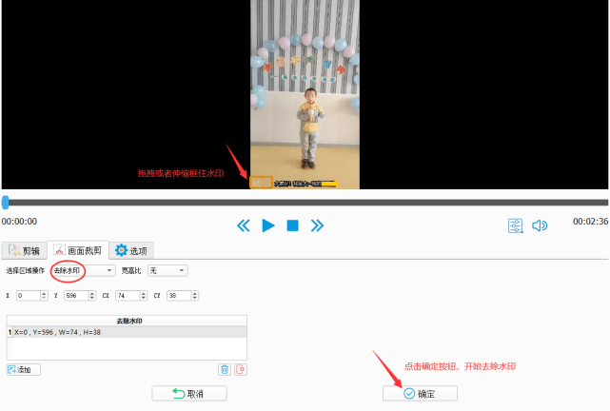Increase the X value with up stepper
Screen dimensions: 610x411
click(44, 293)
